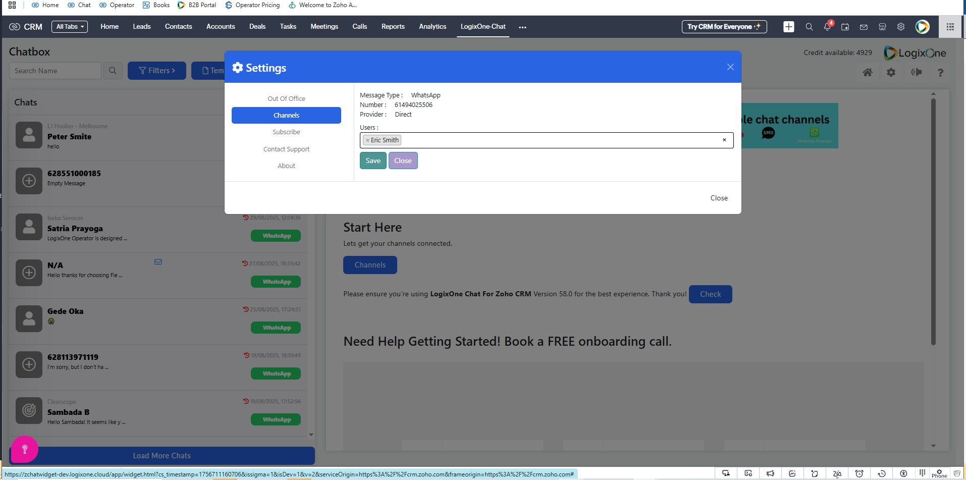Screen dimensions: 966x480
Task: Click the Chatbox broadcast megaphone icon
Action: (x=917, y=73)
